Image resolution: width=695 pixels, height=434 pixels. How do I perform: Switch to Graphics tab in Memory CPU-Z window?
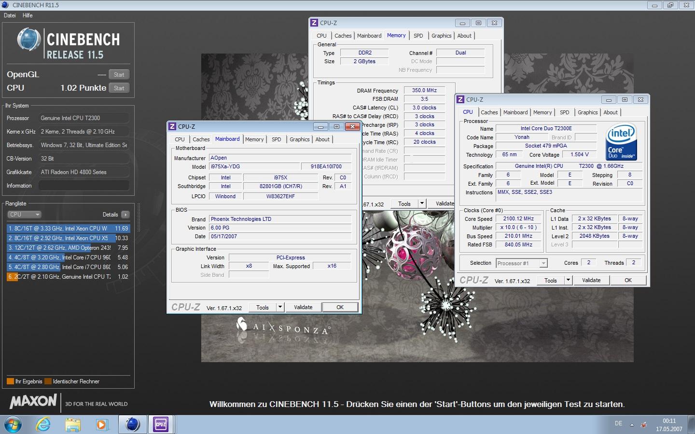click(442, 36)
